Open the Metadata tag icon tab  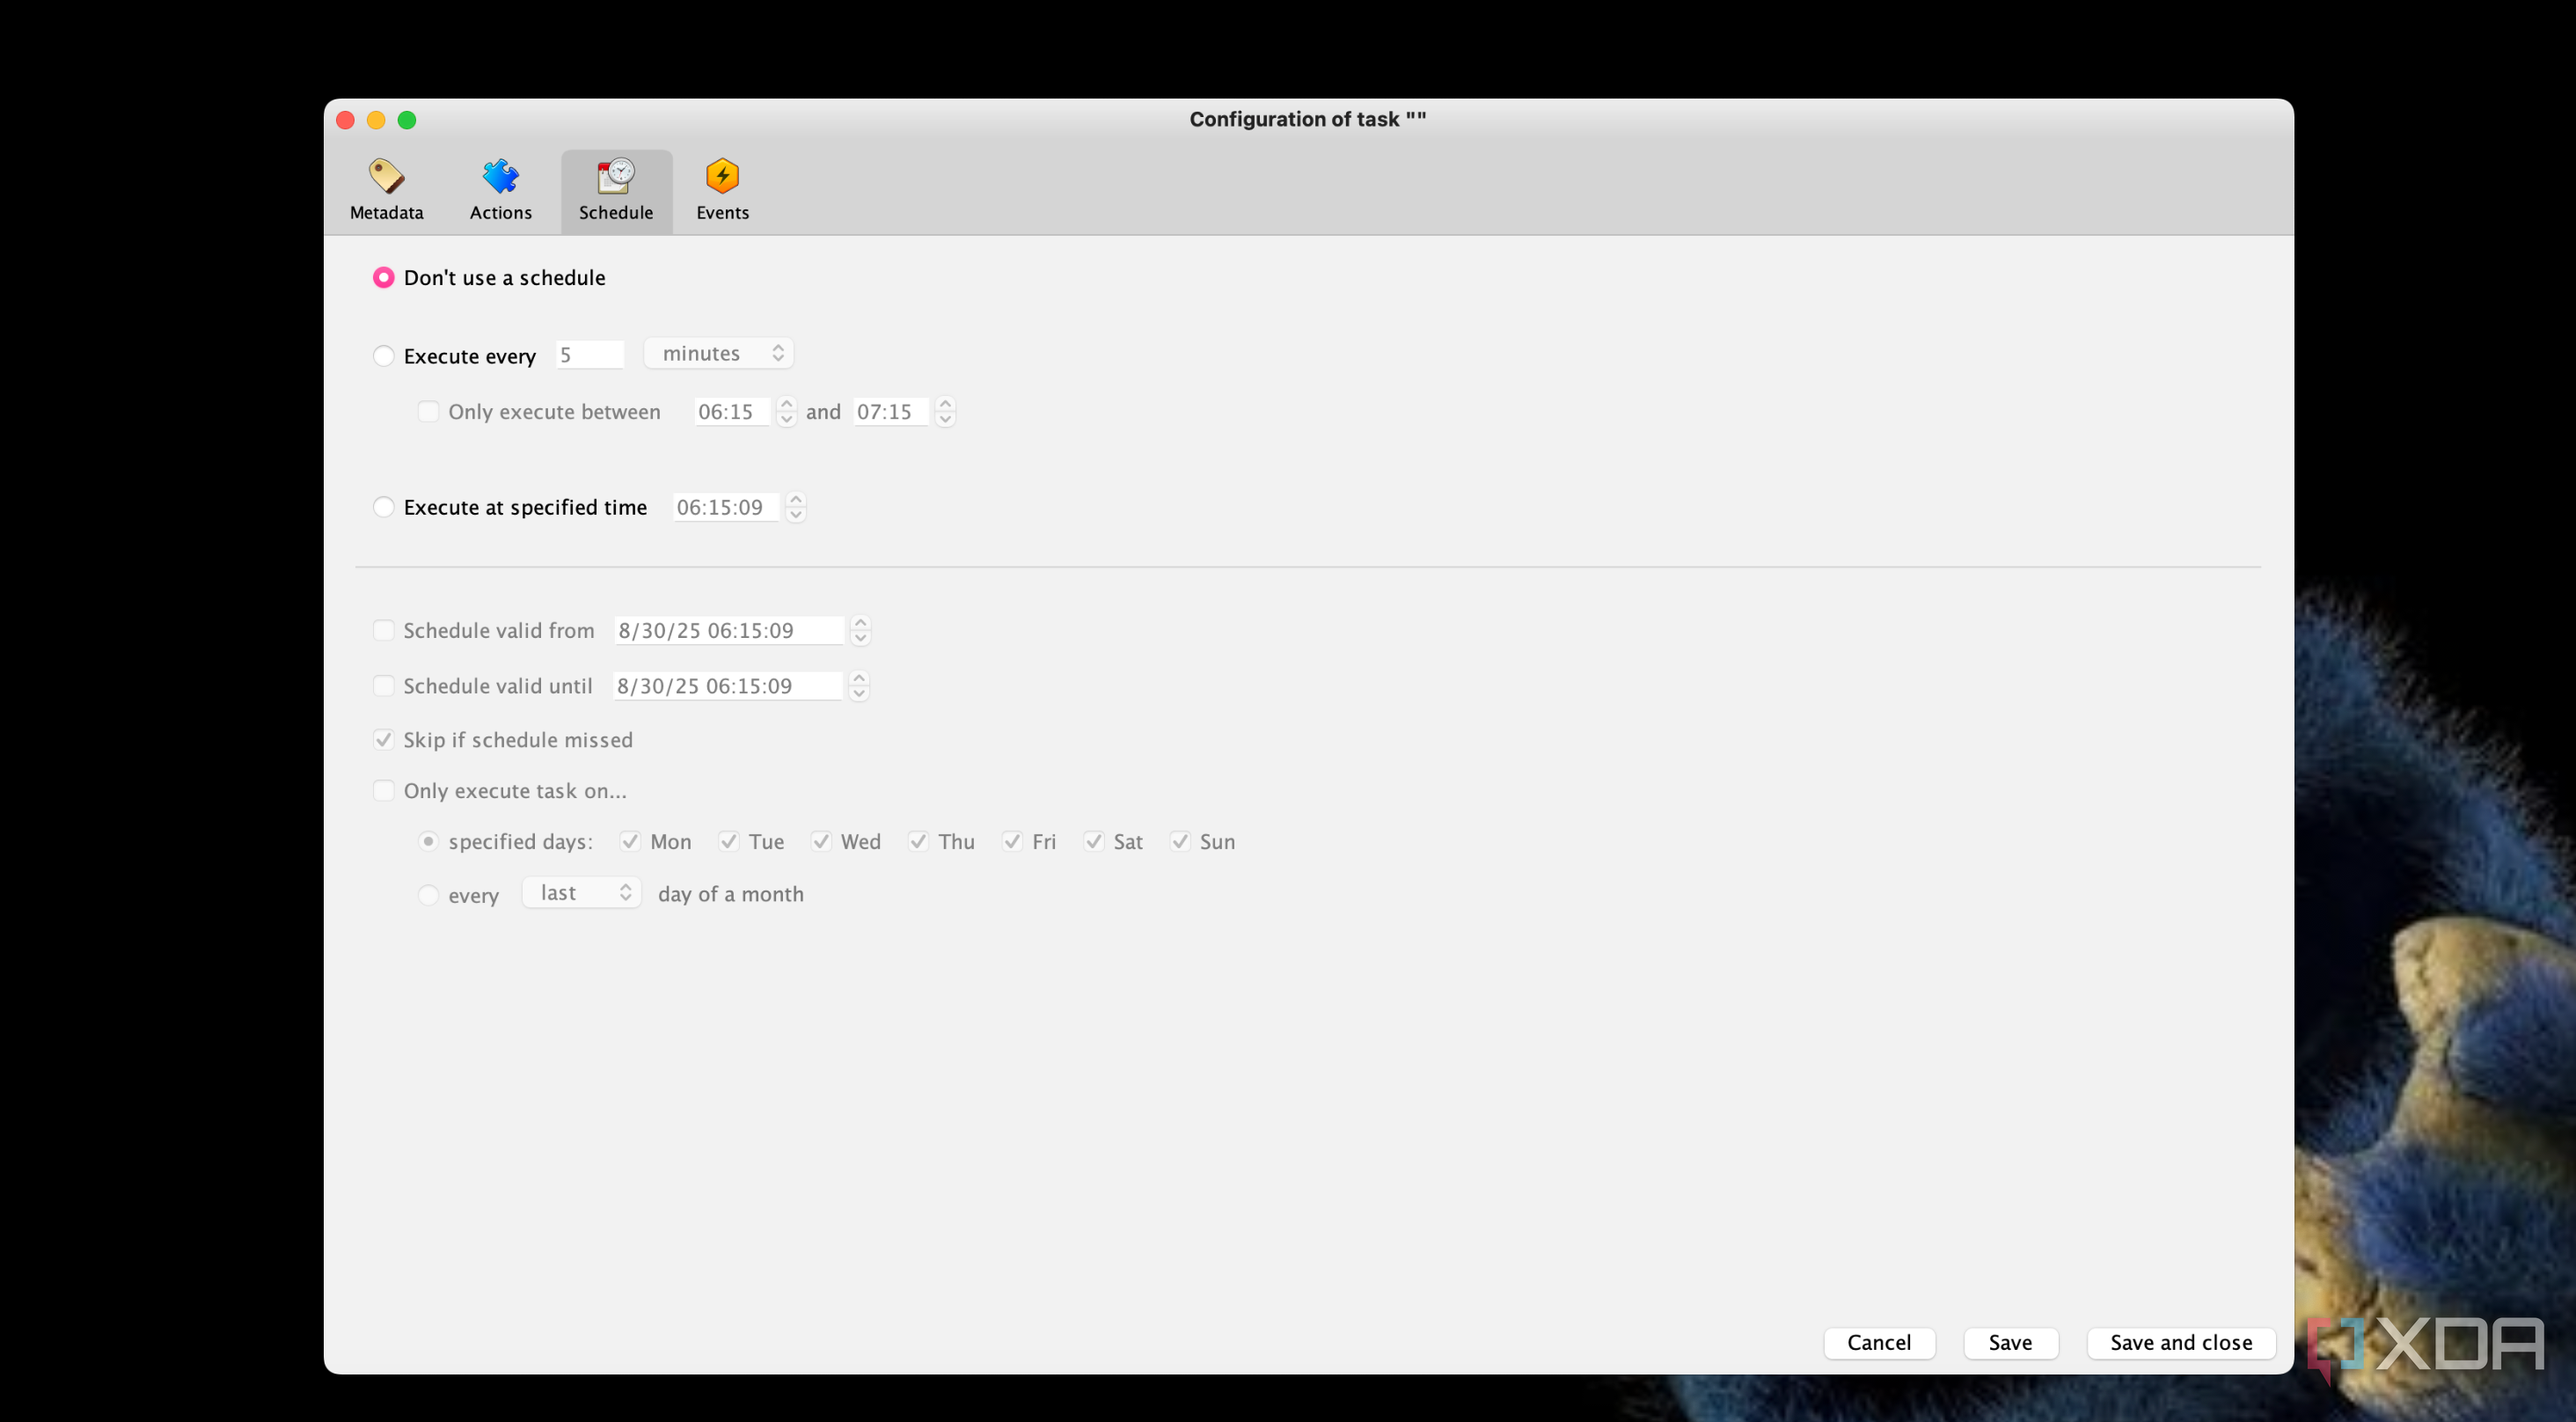point(386,175)
